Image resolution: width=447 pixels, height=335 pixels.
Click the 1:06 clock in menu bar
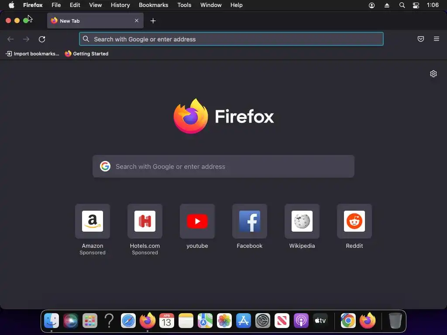click(x=433, y=5)
